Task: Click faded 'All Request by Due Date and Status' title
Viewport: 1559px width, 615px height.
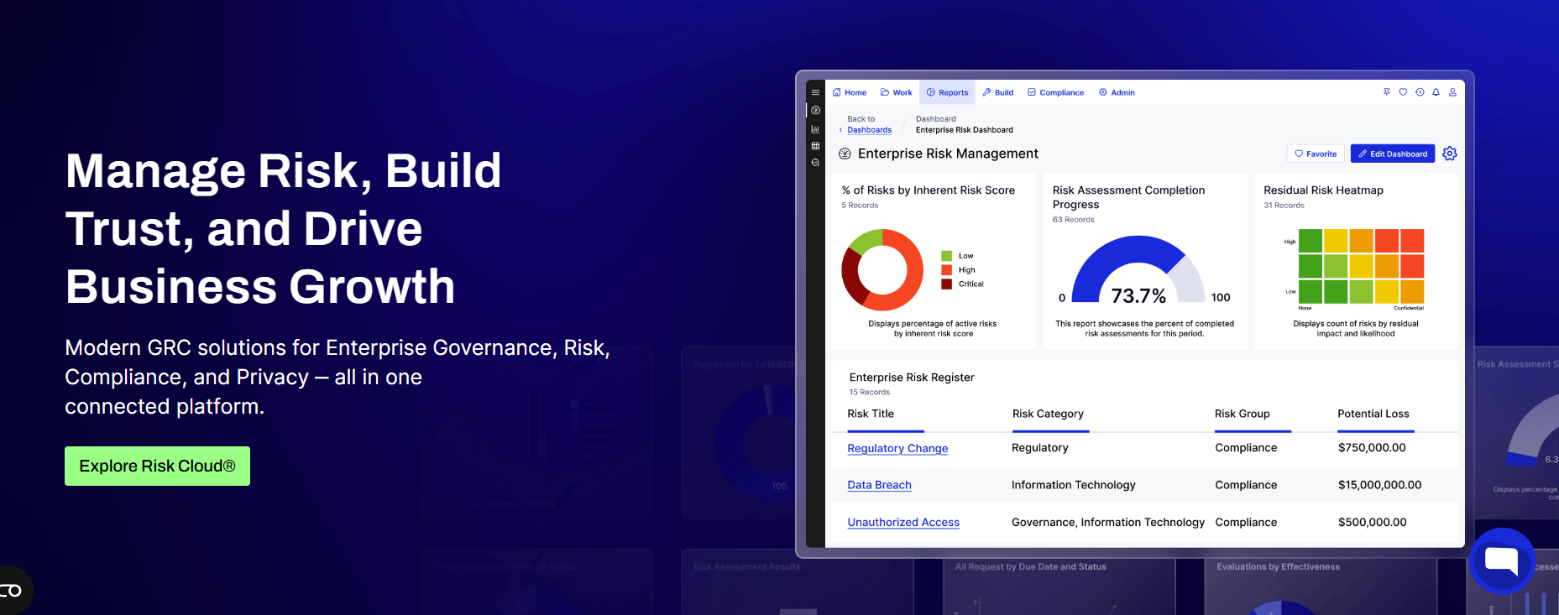Action: 1030,567
